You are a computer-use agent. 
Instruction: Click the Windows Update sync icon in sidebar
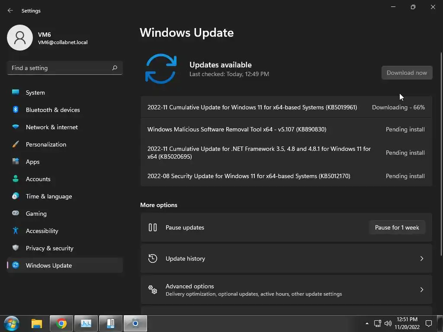click(x=16, y=265)
